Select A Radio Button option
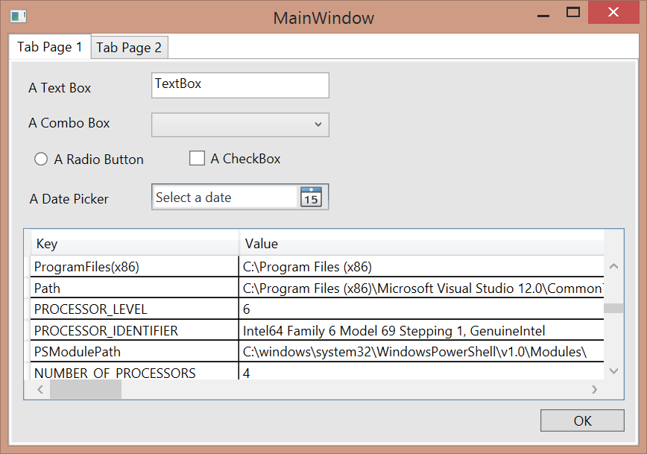647x454 pixels. pos(41,159)
